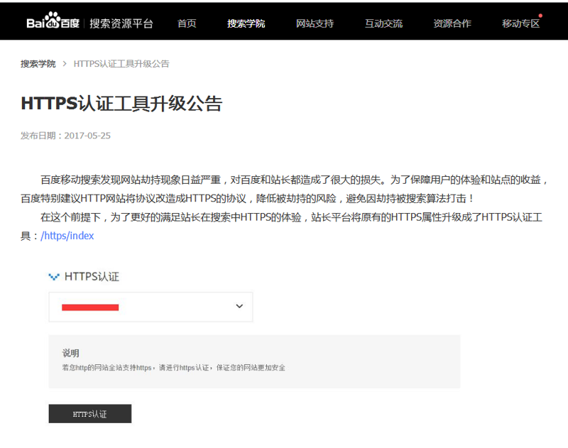Open the 资源合作 menu item
This screenshot has height=448, width=568.
(x=452, y=23)
